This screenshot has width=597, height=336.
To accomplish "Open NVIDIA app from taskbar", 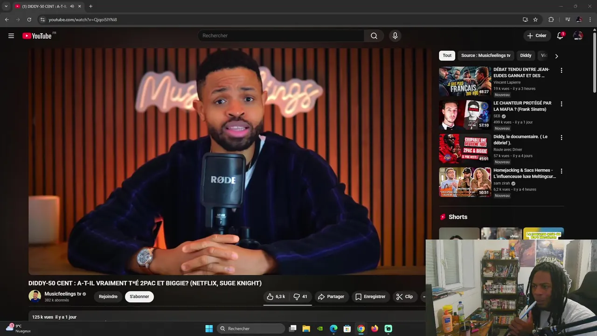I will (319, 329).
